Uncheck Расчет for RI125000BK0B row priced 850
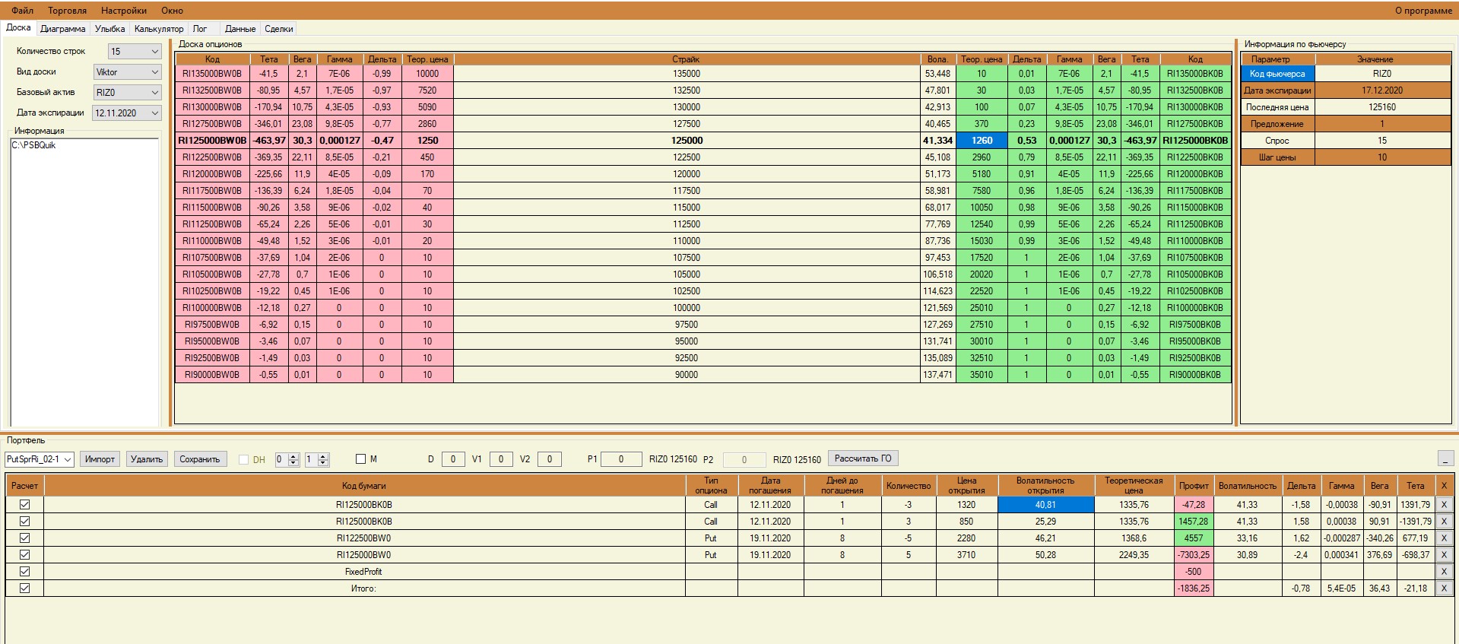This screenshot has height=644, width=1459. tap(24, 521)
